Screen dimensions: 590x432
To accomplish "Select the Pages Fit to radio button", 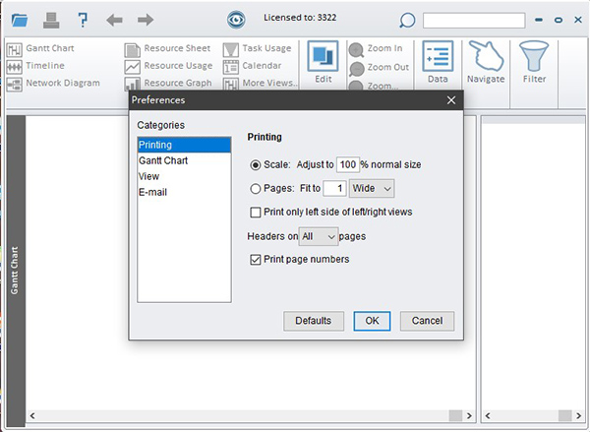I will click(x=256, y=188).
